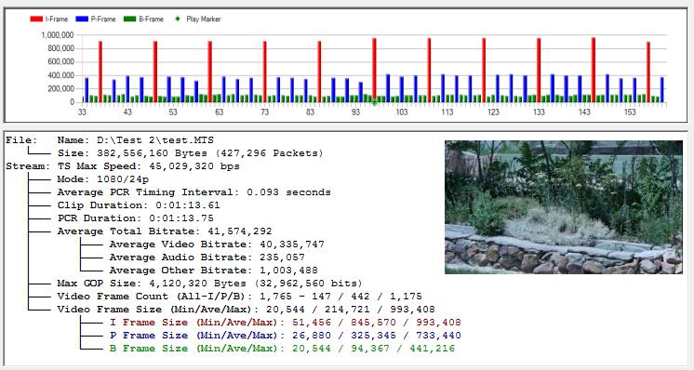Select the Average Total Bitrate entry
The width and height of the screenshot is (694, 370).
[x=165, y=231]
